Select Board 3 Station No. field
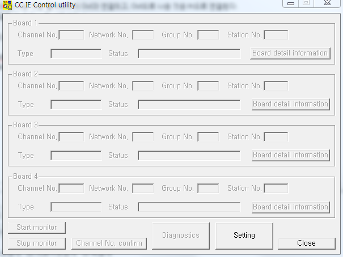343x257 pixels. tap(276, 137)
